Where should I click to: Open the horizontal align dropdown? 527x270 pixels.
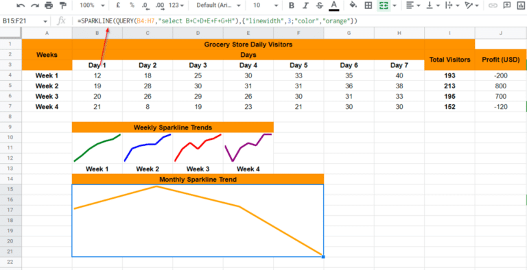tap(412, 5)
